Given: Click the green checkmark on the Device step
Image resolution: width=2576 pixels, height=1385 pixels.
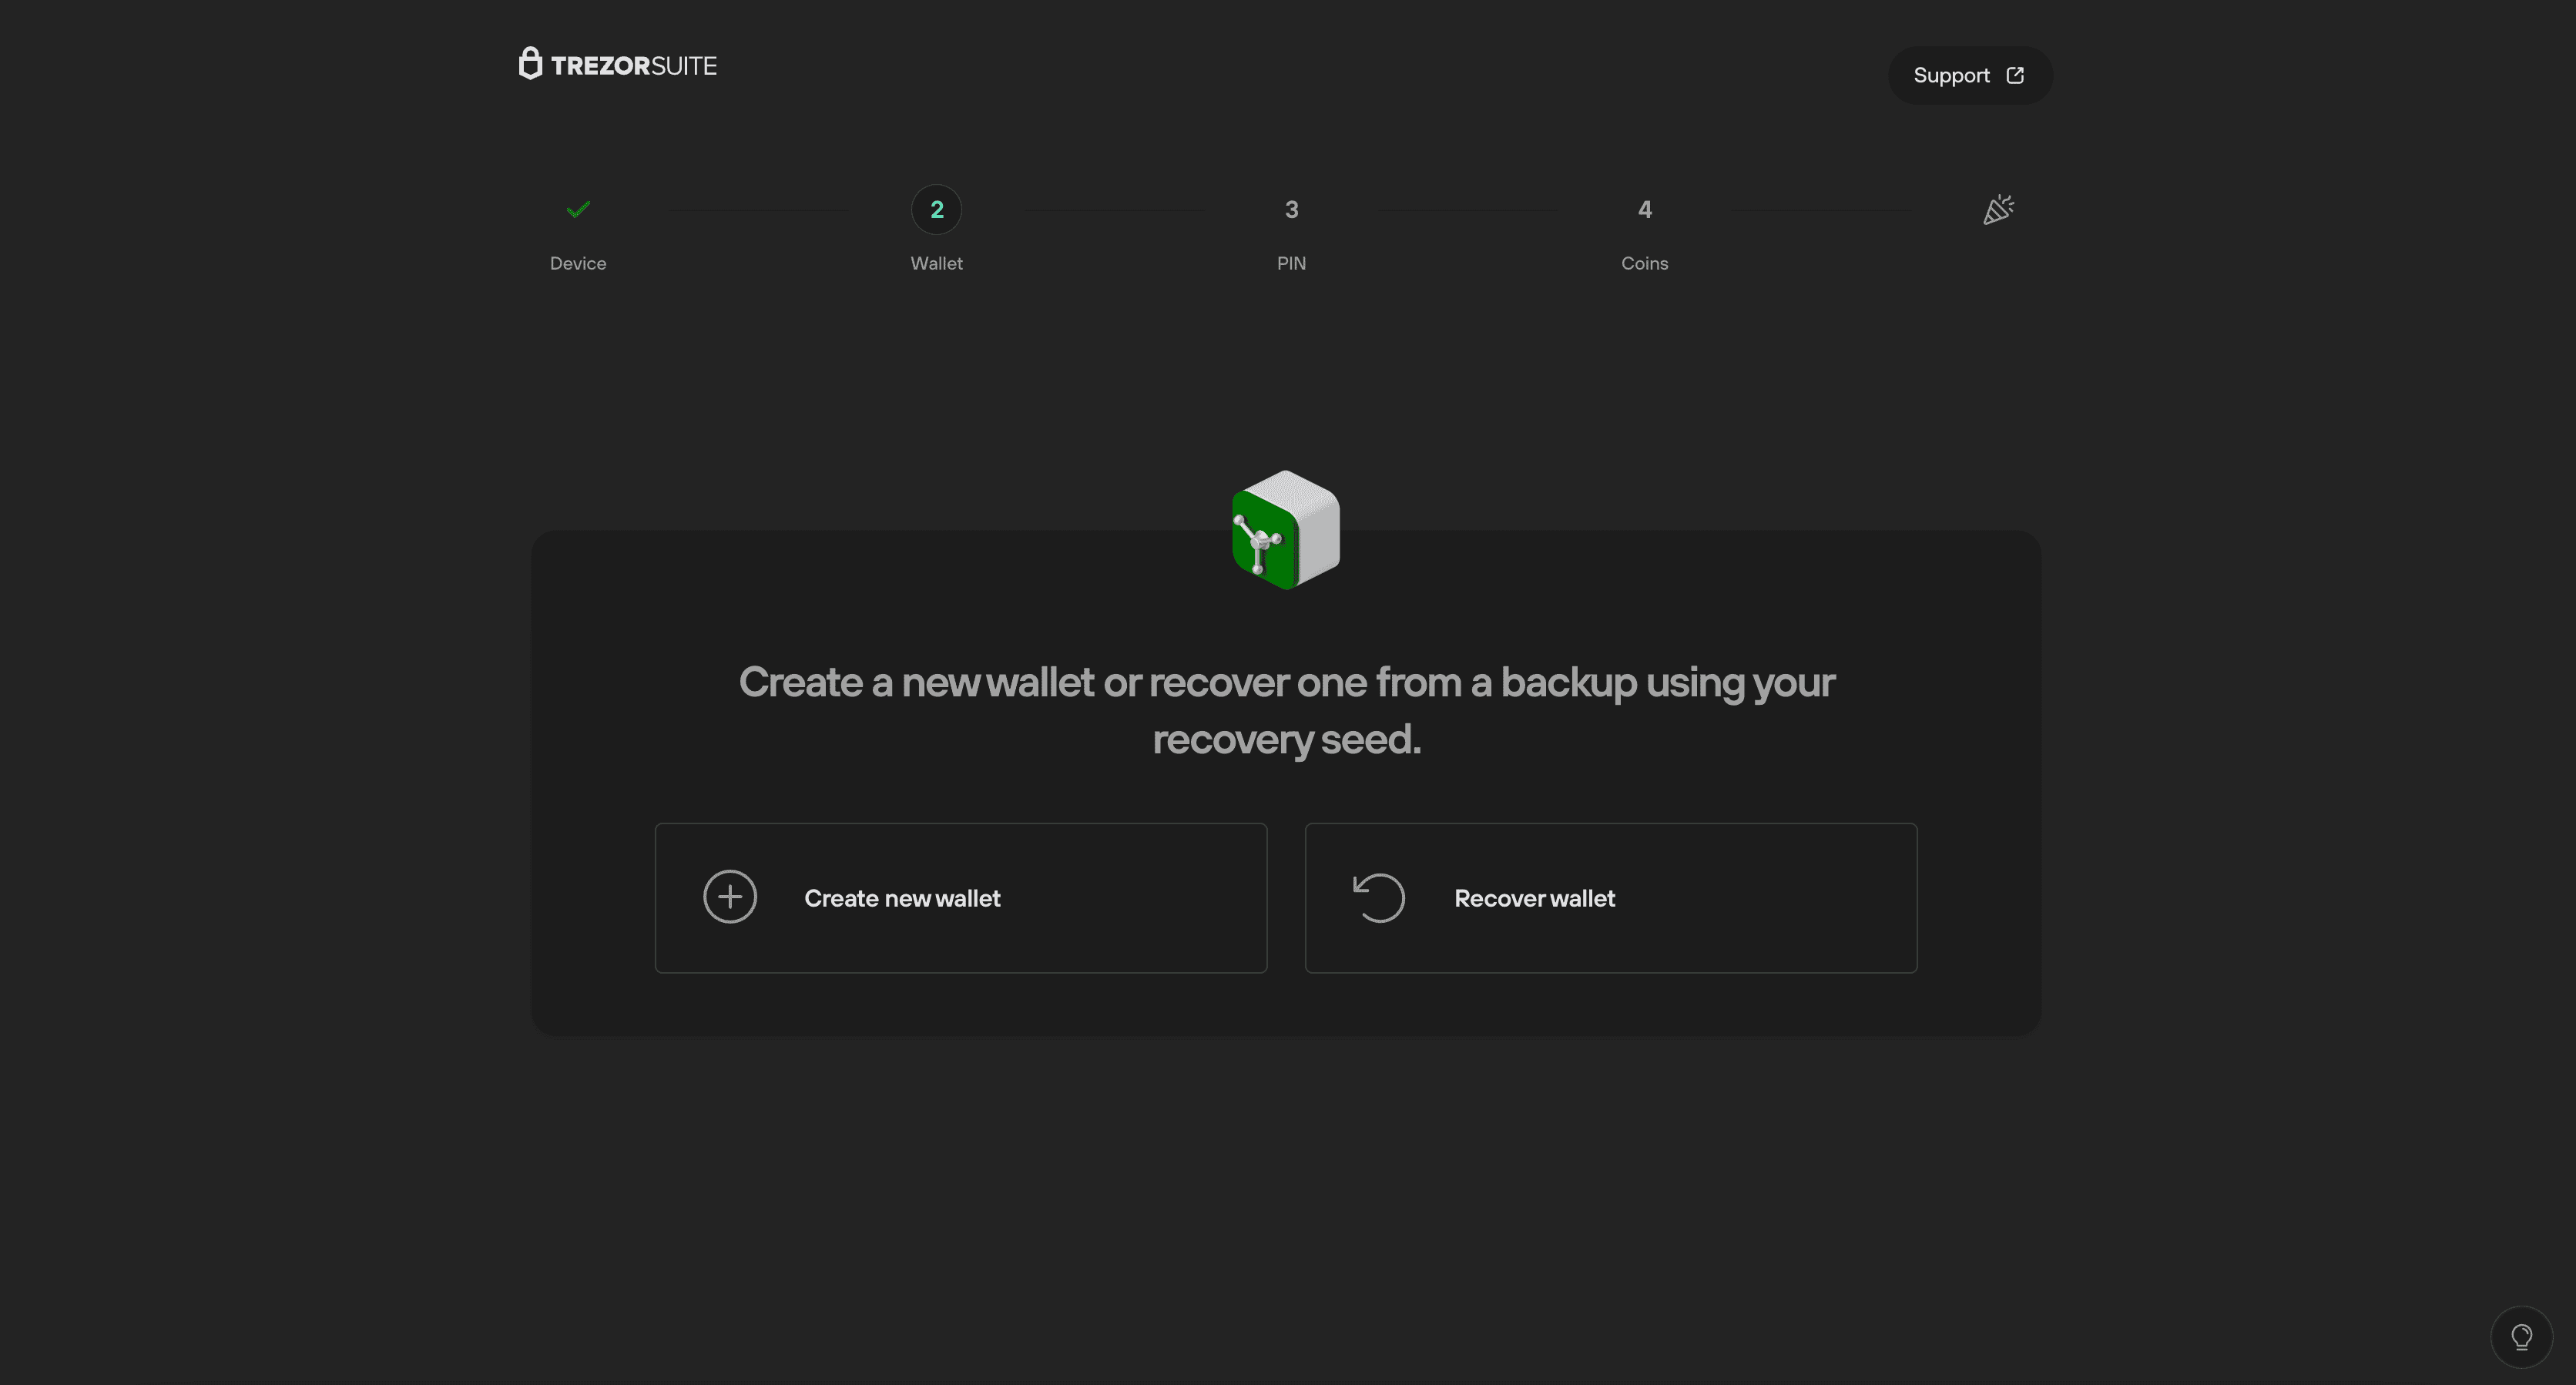Looking at the screenshot, I should tap(578, 209).
